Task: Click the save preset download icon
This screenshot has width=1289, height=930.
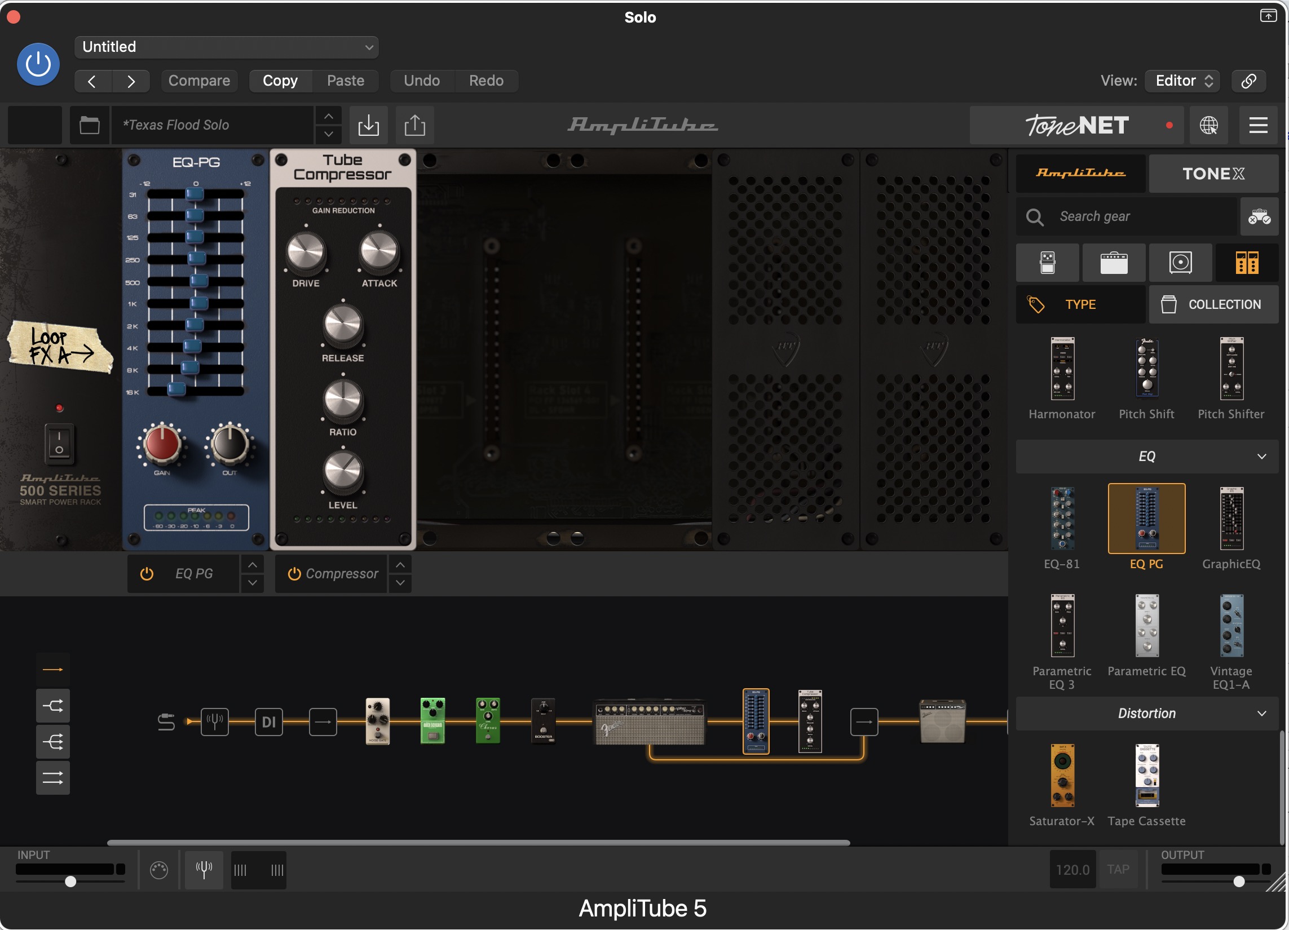Action: tap(369, 125)
